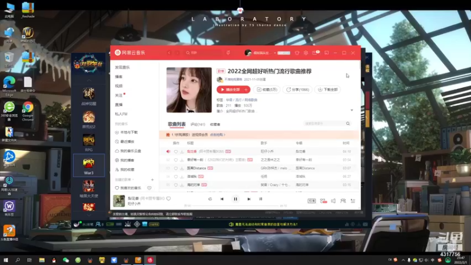Collect the playlist (收藏 5万)
Viewport: 471px width, 265px height.
[x=267, y=90]
